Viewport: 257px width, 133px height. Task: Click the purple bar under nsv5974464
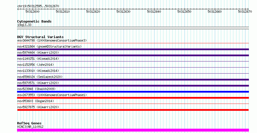pyautogui.click(x=133, y=55)
